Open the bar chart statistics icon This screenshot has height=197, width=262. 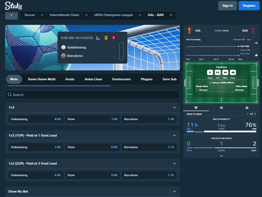coord(256,43)
